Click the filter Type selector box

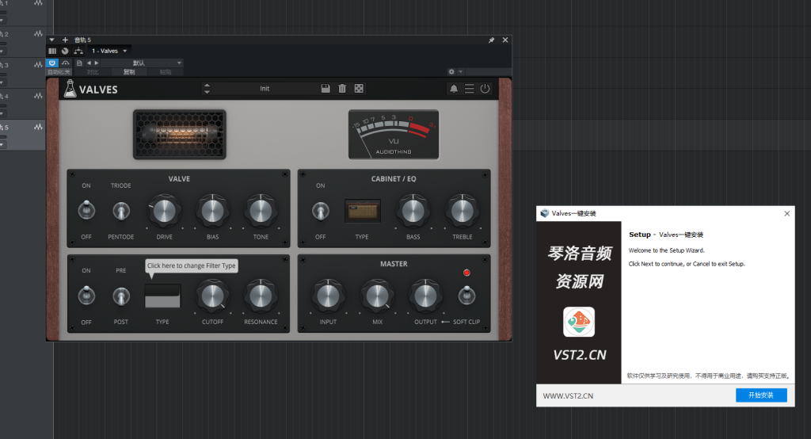click(x=162, y=296)
